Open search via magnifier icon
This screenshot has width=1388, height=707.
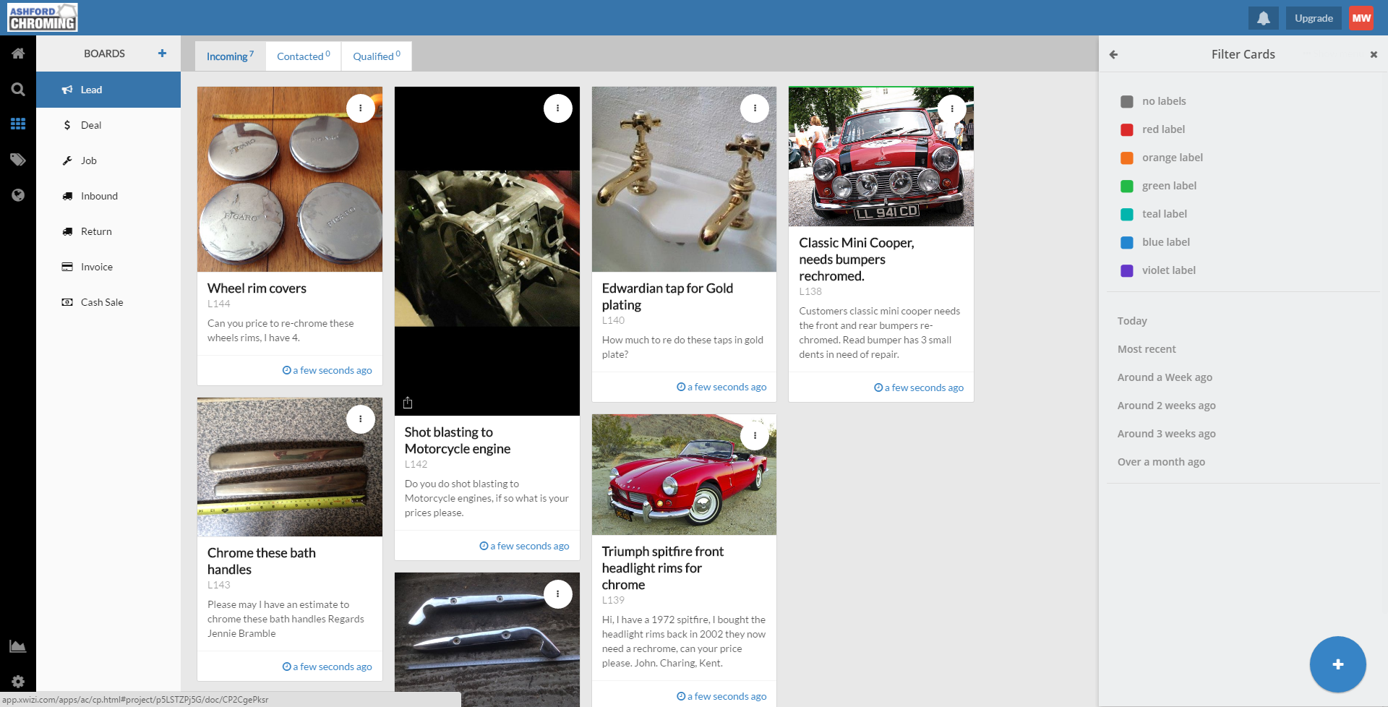click(x=18, y=89)
